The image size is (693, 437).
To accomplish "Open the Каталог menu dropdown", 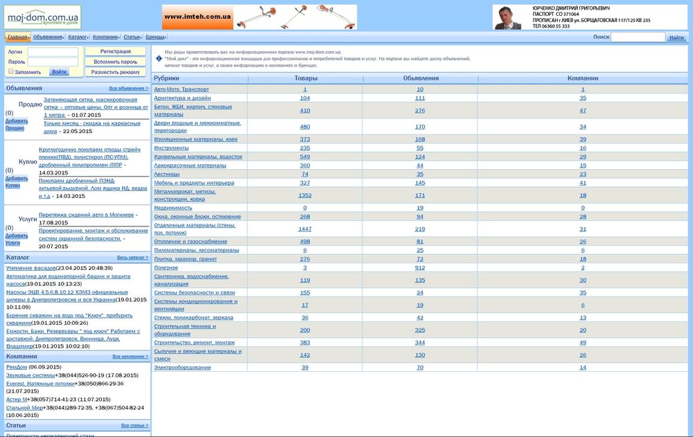I will [78, 37].
